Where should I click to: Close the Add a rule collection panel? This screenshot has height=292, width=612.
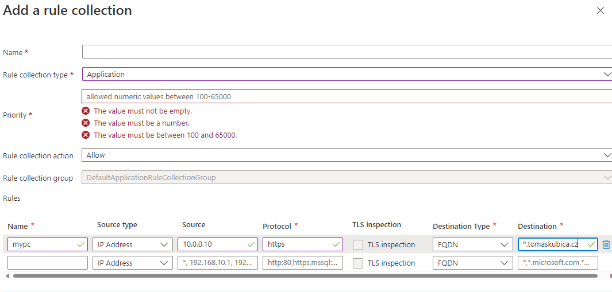click(601, 10)
